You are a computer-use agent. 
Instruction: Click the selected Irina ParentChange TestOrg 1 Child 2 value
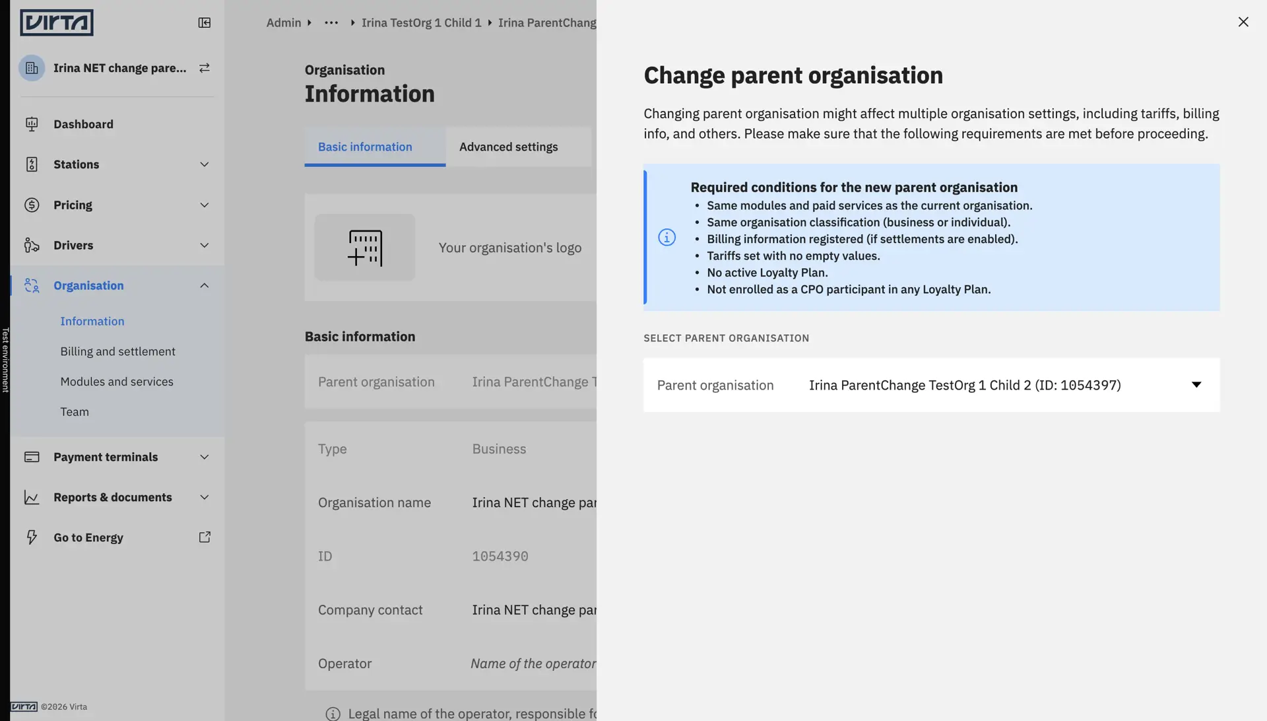(x=965, y=385)
